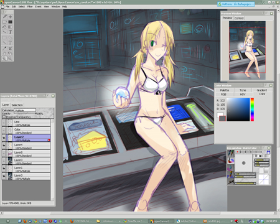Toggle visibility of the Line layer
Screen dimensions: 280x224
(x=4, y=123)
